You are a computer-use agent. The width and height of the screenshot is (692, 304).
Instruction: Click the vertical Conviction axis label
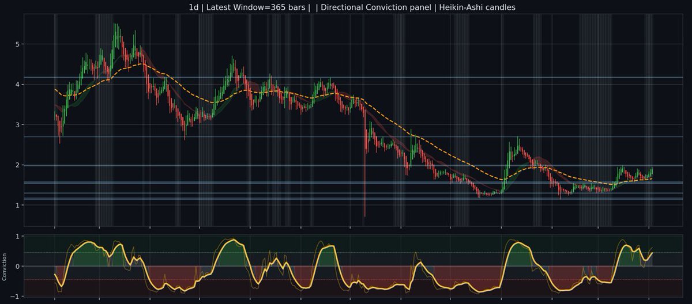pyautogui.click(x=5, y=266)
